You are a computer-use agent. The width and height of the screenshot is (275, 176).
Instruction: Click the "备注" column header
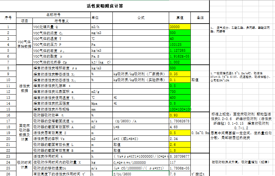click(200, 18)
